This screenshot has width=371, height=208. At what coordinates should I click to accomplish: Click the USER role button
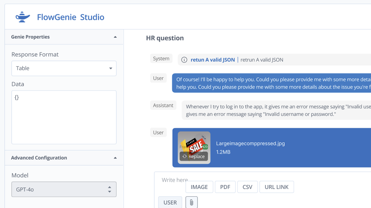(x=170, y=202)
